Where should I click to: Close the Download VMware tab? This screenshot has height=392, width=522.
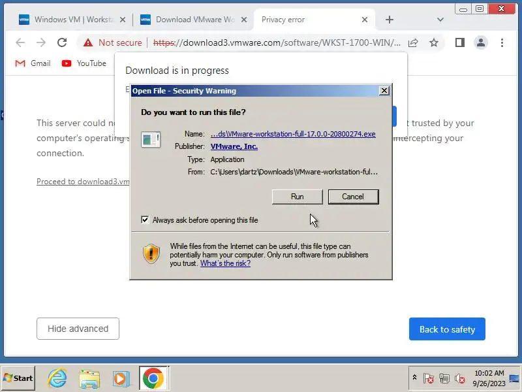coord(243,20)
